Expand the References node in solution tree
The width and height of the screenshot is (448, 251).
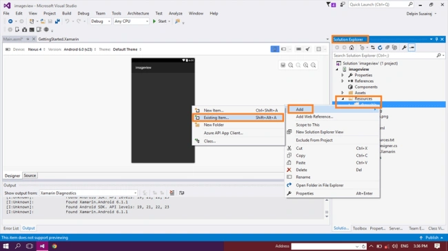coord(343,81)
